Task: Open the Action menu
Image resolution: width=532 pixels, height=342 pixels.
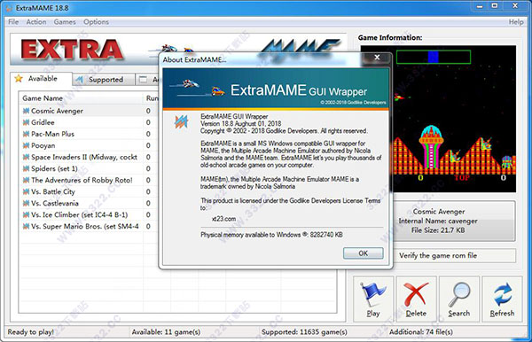Action: [36, 22]
